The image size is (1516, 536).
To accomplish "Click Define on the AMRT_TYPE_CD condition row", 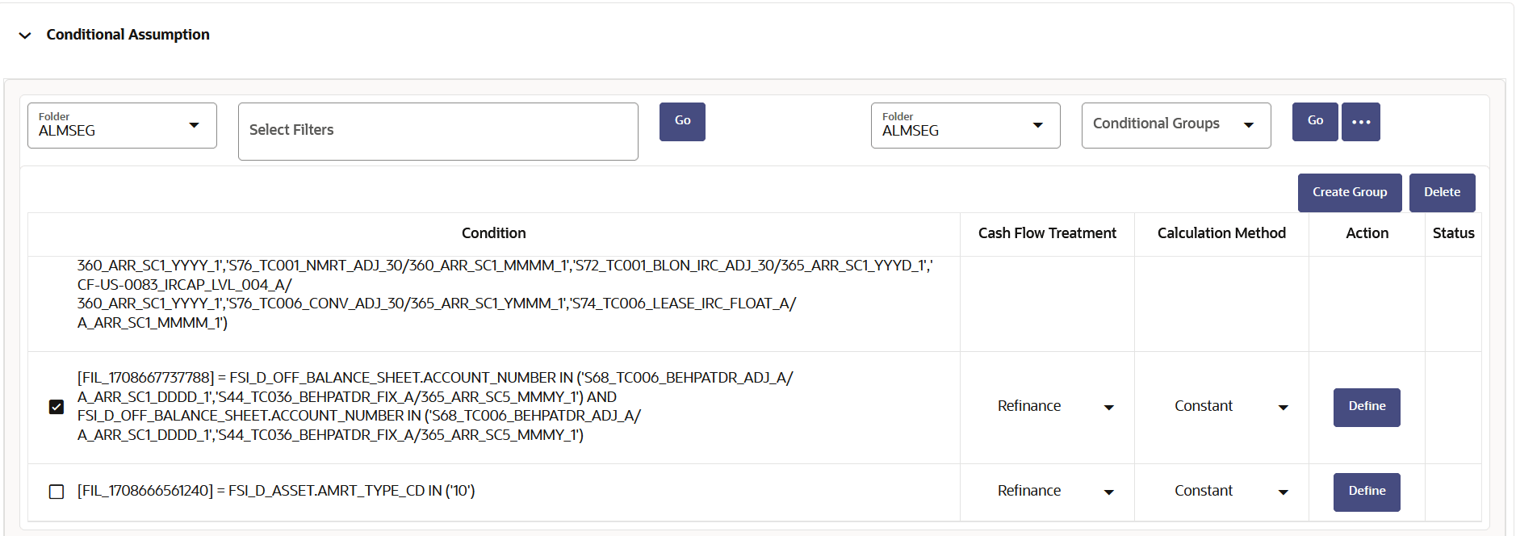I will 1367,492.
